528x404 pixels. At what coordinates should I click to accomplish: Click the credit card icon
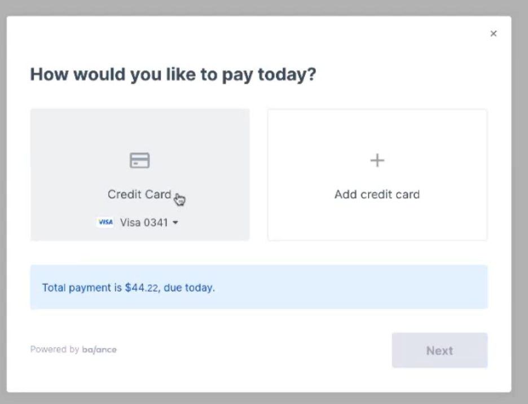point(140,160)
